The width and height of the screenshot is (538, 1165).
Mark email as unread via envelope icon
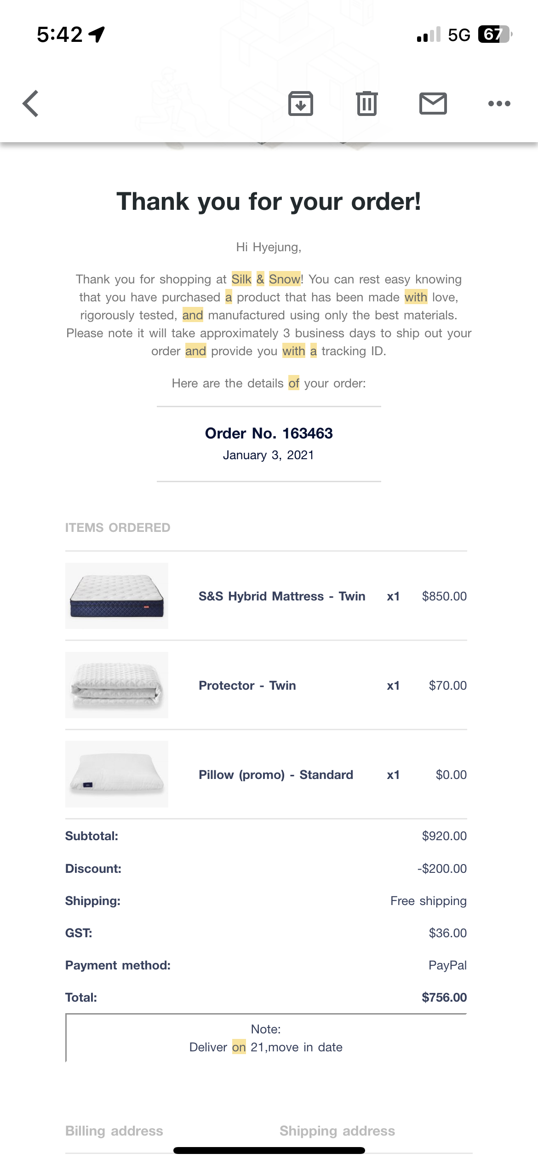[433, 104]
